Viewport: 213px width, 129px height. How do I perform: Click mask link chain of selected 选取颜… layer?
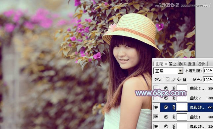click(174, 107)
